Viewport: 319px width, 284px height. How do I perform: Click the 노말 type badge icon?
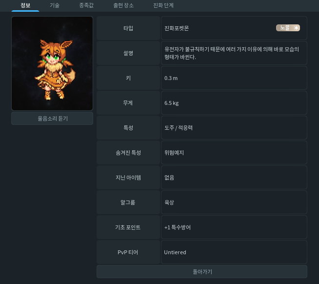pos(288,28)
